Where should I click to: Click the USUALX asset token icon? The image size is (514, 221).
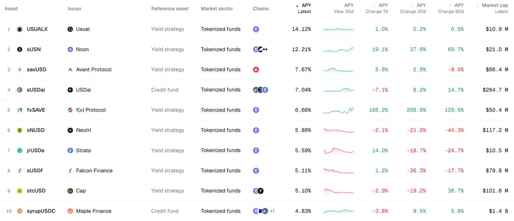coord(20,29)
